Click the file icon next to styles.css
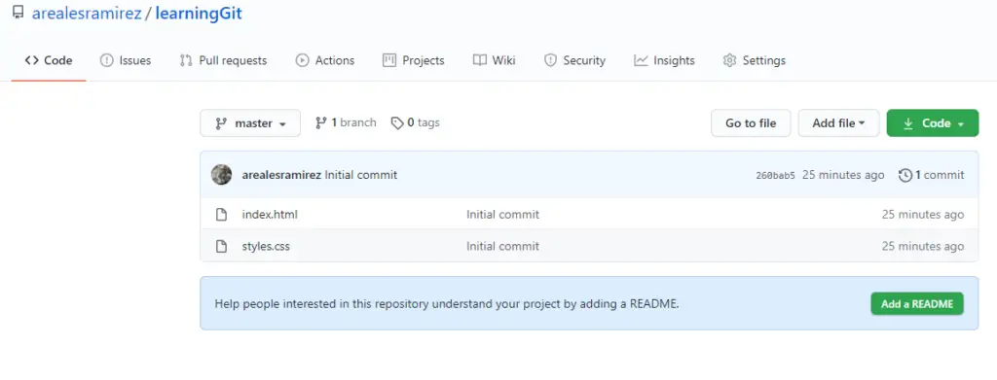This screenshot has width=997, height=380. point(221,246)
